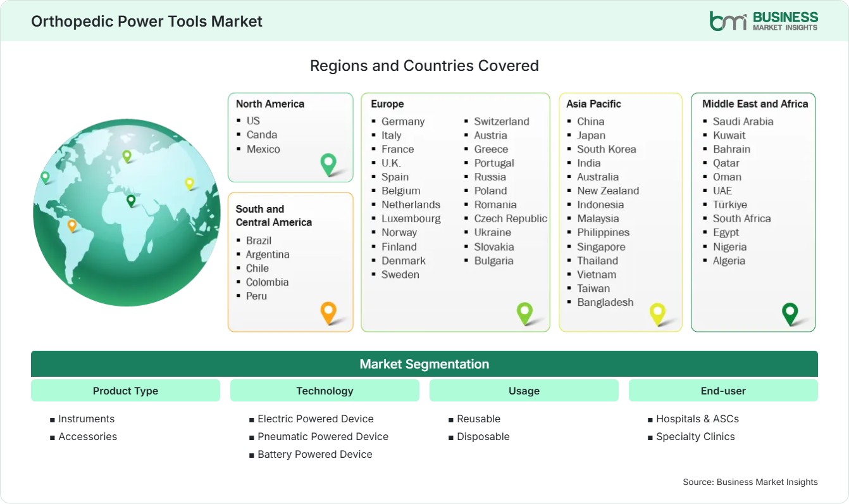Image resolution: width=849 pixels, height=504 pixels.
Task: Click Canda in North America list
Action: pyautogui.click(x=262, y=134)
